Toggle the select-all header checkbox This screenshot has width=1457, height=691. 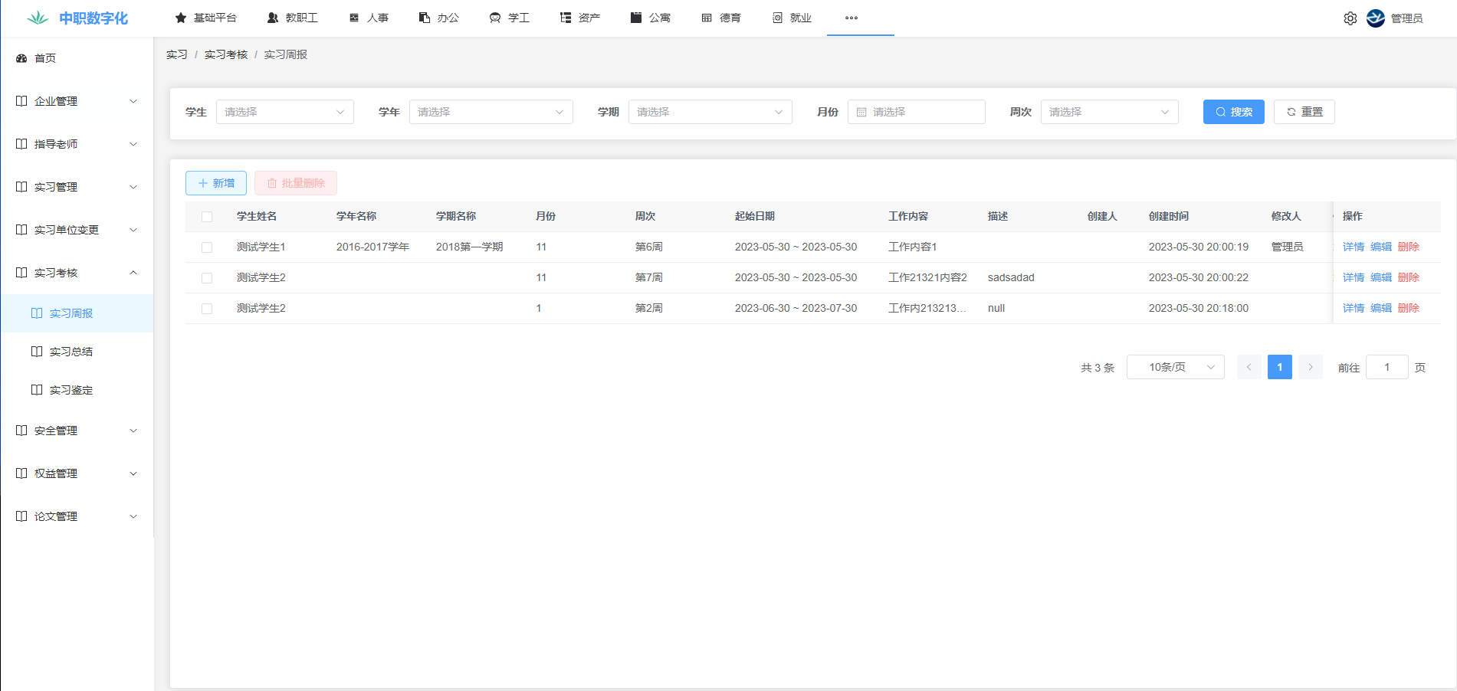[x=207, y=217]
